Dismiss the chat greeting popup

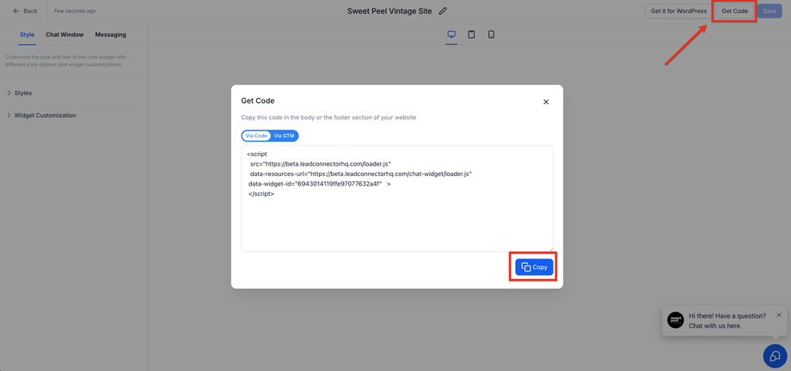coord(779,315)
